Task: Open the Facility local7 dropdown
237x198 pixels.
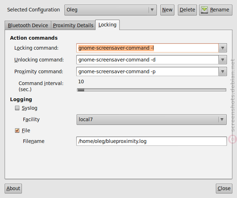Action: pos(151,119)
